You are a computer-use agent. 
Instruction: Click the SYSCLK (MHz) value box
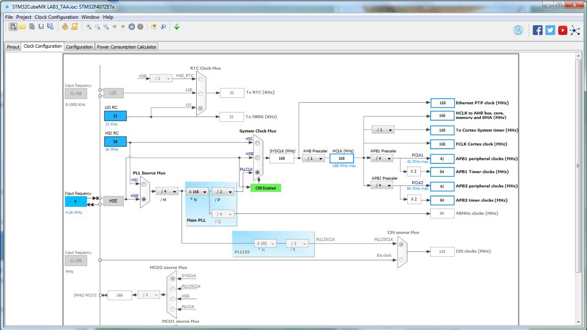[282, 158]
